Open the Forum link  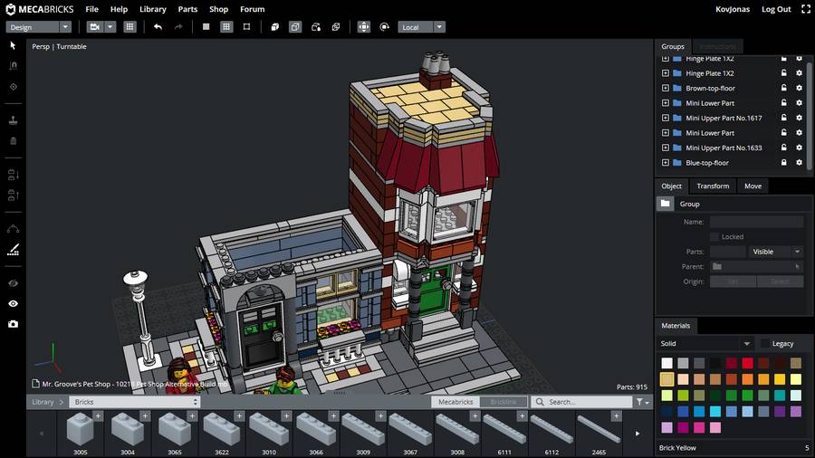coord(252,9)
